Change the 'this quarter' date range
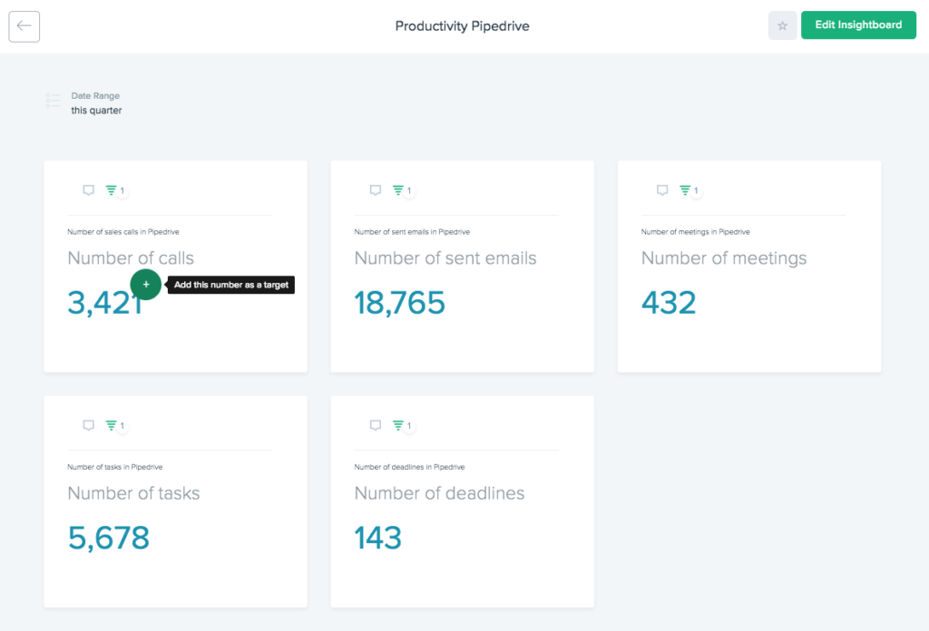 coord(96,110)
